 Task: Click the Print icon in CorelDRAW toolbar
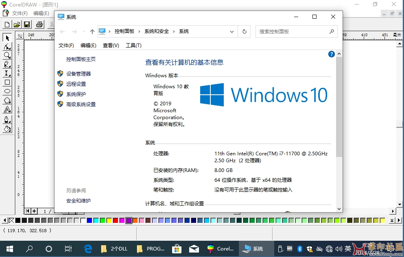click(39, 24)
